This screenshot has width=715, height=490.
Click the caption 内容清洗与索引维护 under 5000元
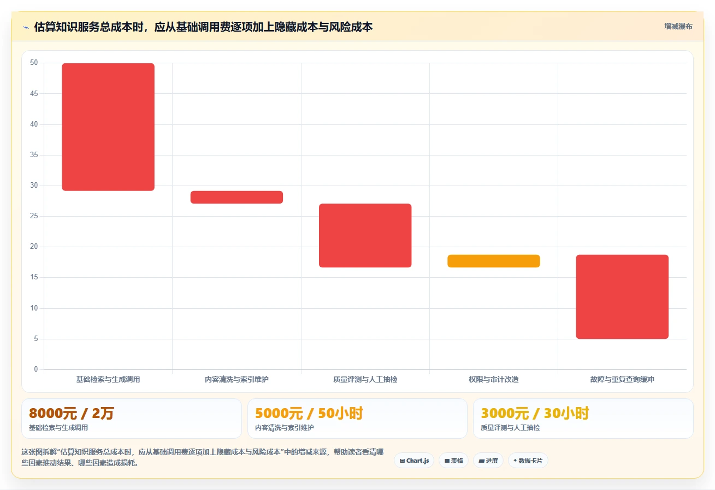[285, 428]
